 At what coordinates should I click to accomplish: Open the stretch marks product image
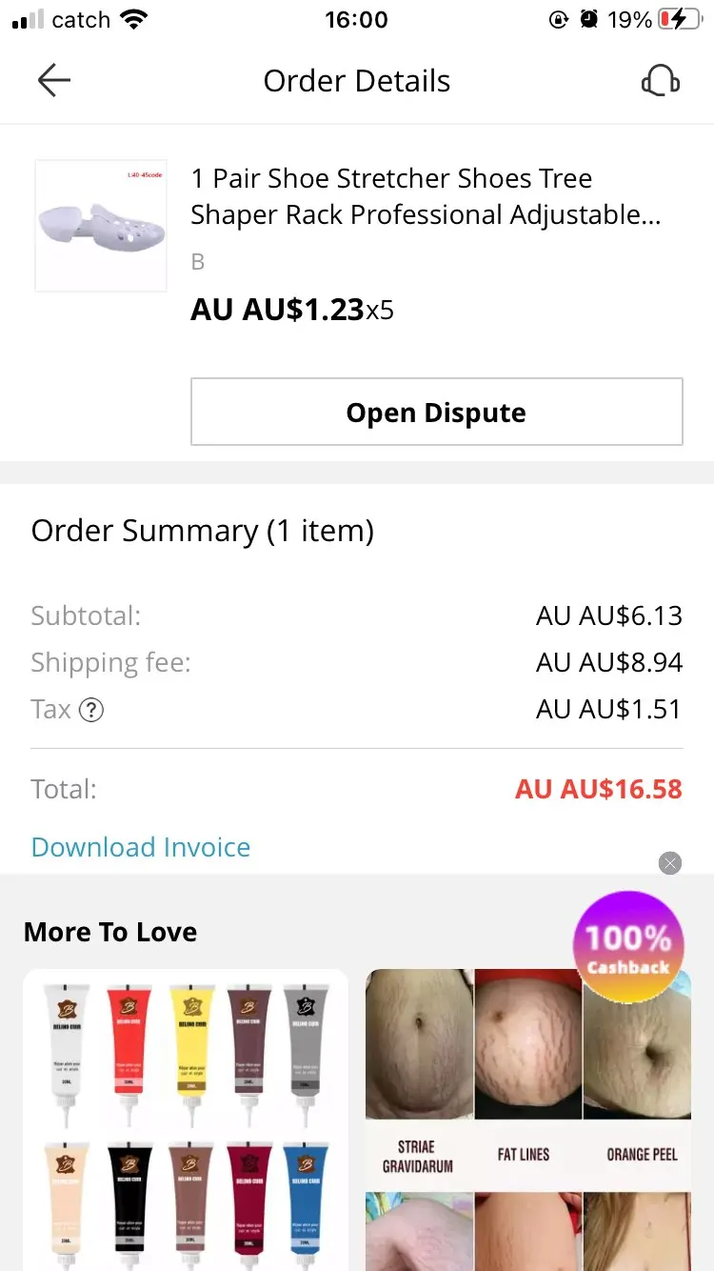point(528,1120)
